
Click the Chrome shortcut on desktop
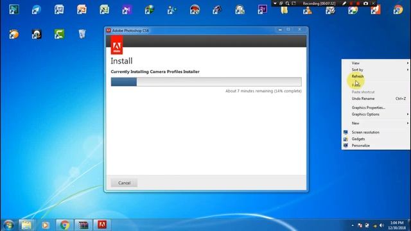[x=398, y=10]
